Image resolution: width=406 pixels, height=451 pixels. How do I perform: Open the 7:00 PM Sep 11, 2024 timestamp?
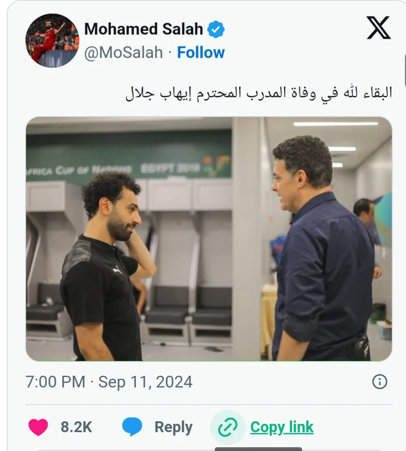click(109, 382)
